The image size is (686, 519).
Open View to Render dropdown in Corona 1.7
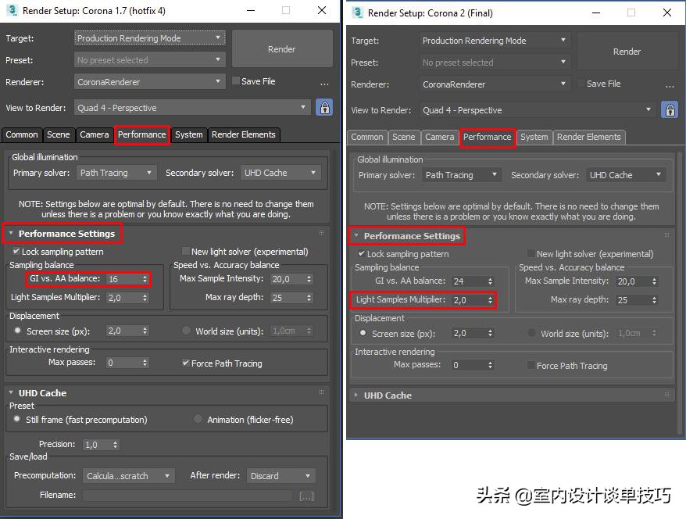(192, 108)
